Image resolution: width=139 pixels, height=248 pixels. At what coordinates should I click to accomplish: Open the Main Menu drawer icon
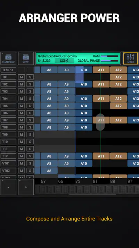tap(8, 58)
